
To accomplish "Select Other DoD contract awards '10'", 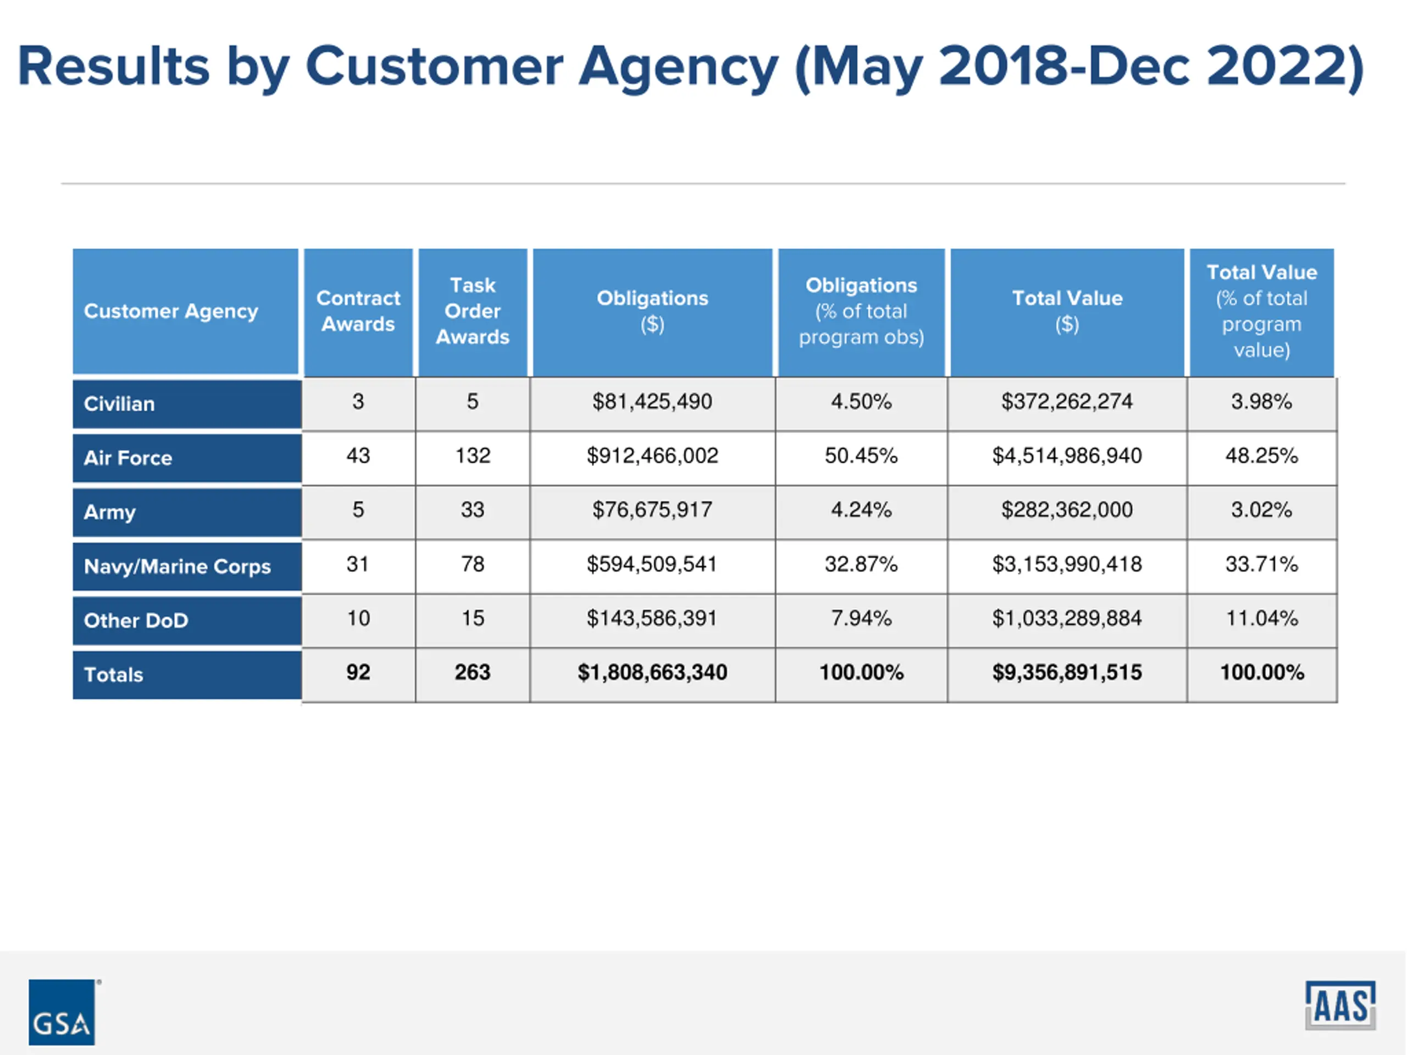I will 359,620.
